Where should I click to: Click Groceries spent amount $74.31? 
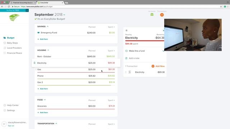click(x=112, y=106)
